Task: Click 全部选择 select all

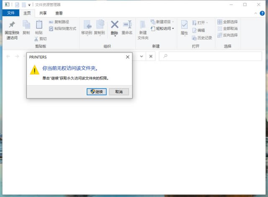Action: 227,22
